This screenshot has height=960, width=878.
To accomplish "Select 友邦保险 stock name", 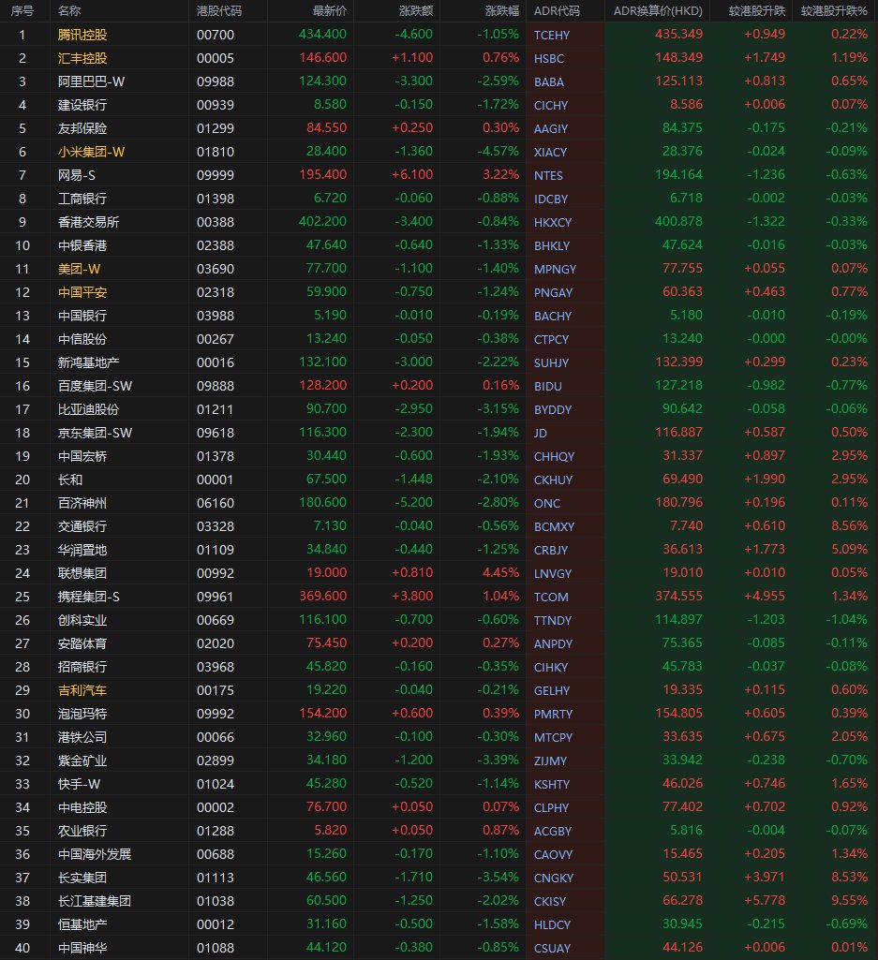I will 82,128.
